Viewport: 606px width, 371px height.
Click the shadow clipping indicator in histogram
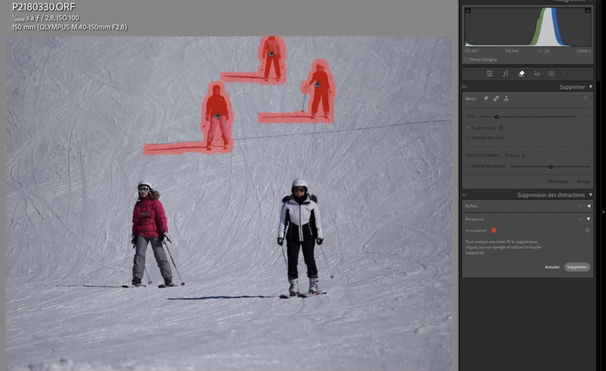coord(467,10)
